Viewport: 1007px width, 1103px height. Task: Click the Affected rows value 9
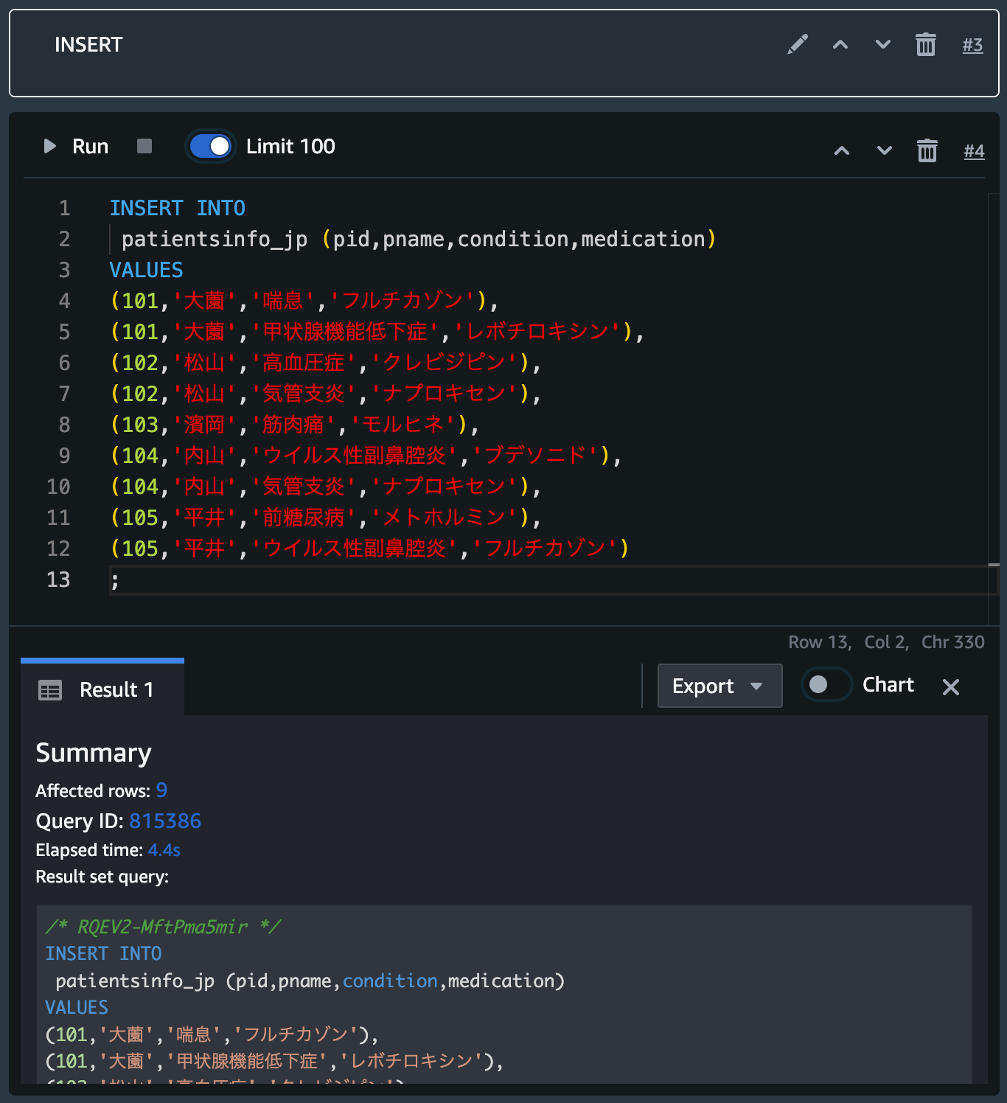click(162, 790)
